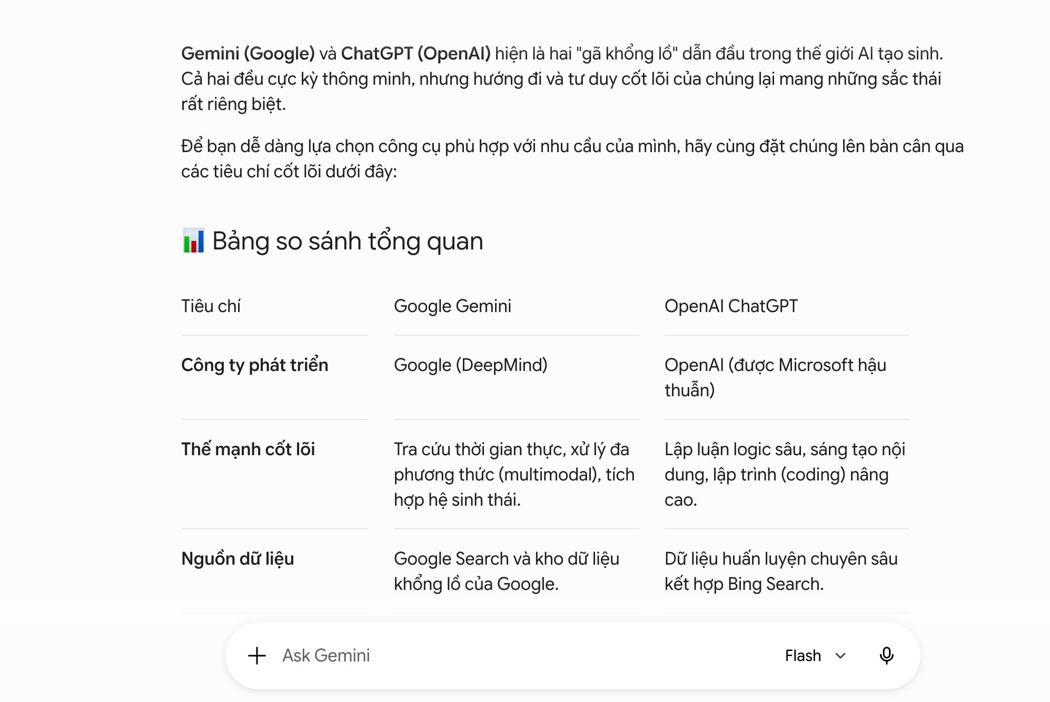Click the paragraph starting 'Để bạn dễ dàng'

click(572, 159)
